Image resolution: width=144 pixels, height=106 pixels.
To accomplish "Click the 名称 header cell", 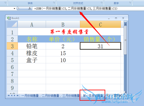I will pos(32,39).
